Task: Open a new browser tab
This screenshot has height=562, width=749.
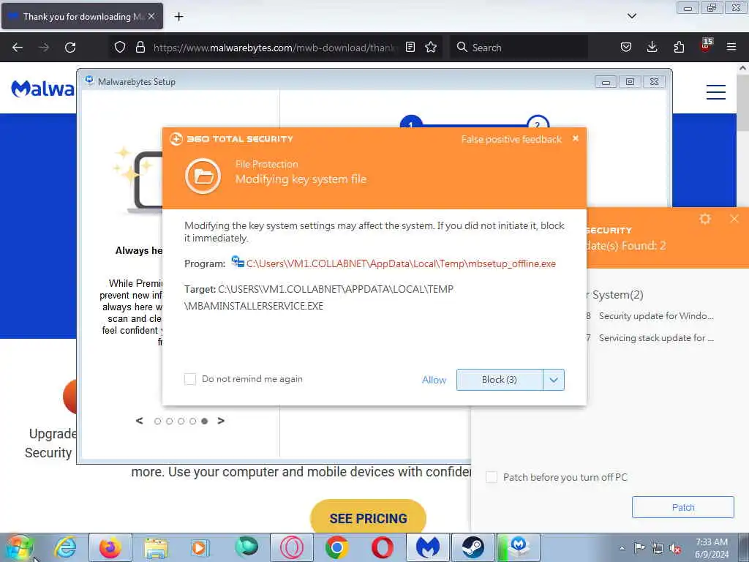Action: pos(178,17)
